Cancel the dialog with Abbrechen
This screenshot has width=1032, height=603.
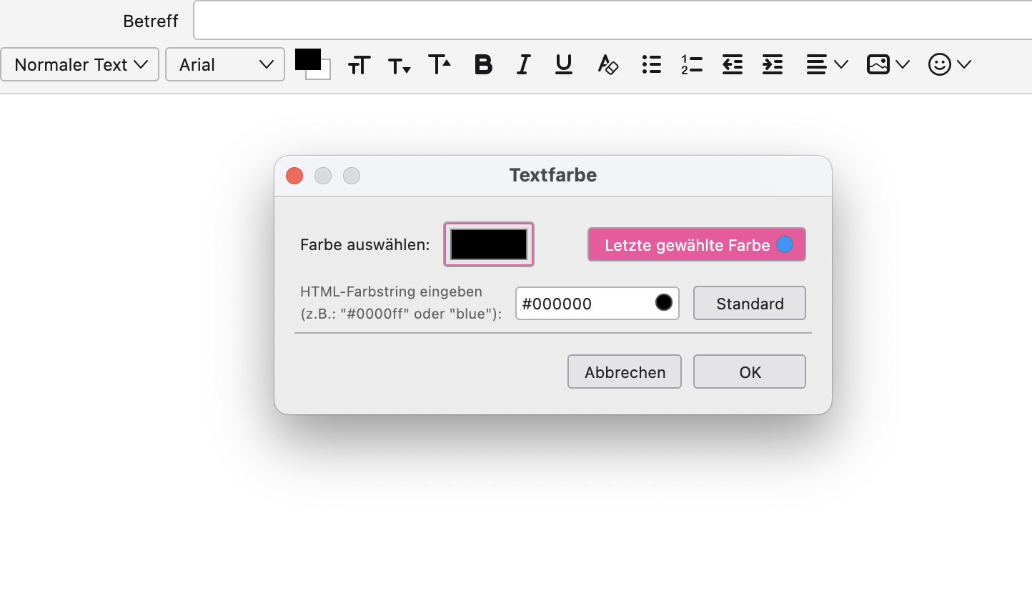(625, 372)
